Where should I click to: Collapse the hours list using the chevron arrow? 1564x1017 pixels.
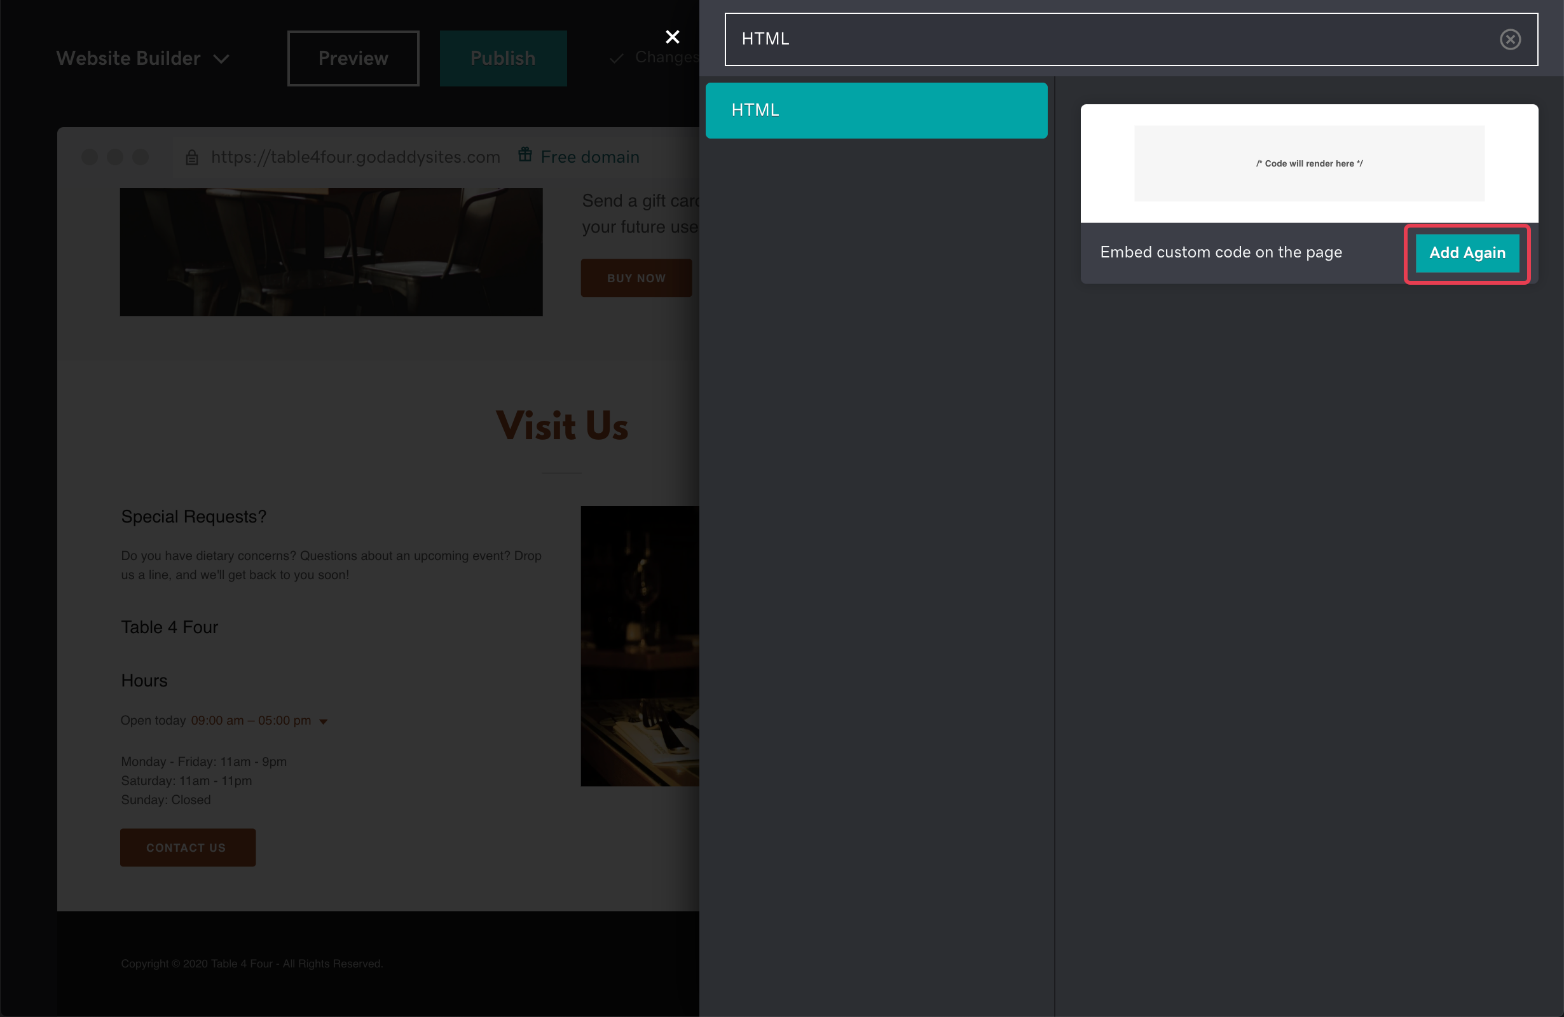[x=323, y=721]
